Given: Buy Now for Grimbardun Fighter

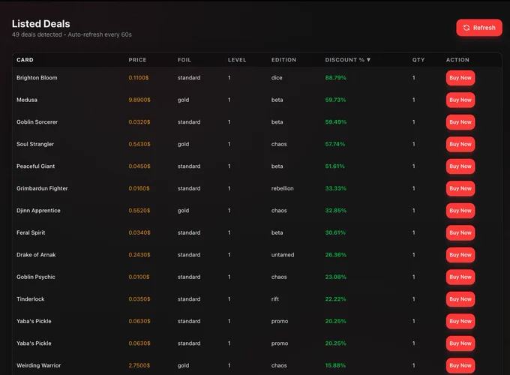Looking at the screenshot, I should click(x=460, y=189).
